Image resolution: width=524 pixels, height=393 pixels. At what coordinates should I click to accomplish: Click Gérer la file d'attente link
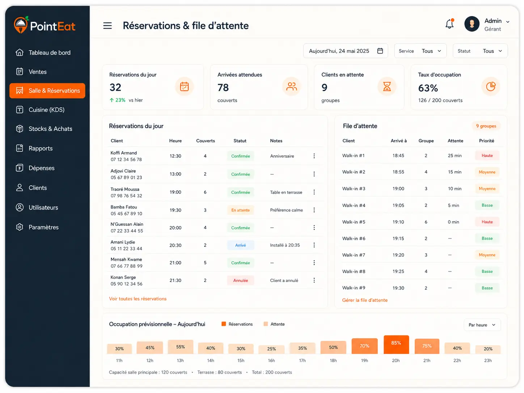[365, 300]
